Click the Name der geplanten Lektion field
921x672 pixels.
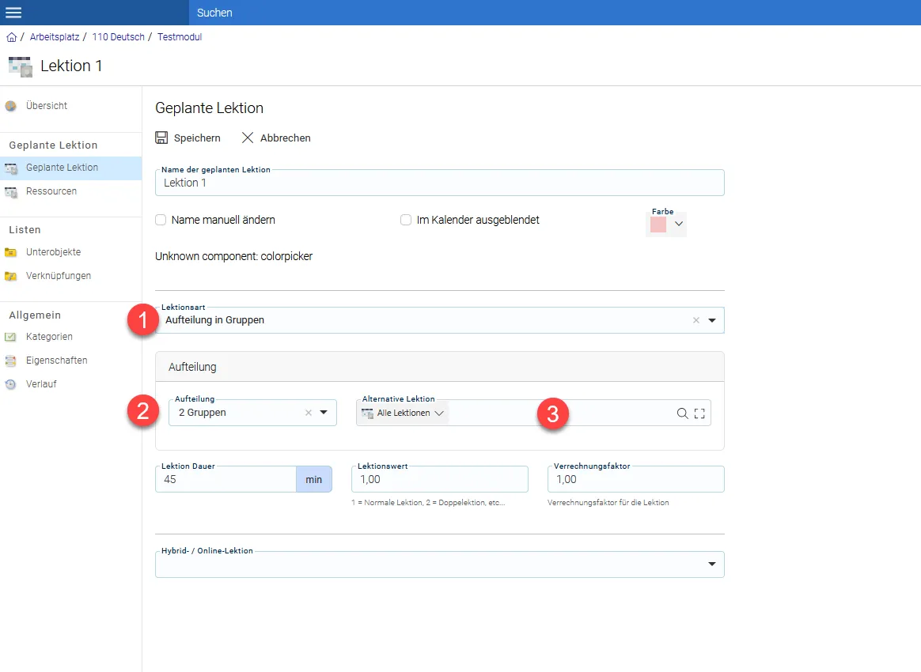point(439,183)
